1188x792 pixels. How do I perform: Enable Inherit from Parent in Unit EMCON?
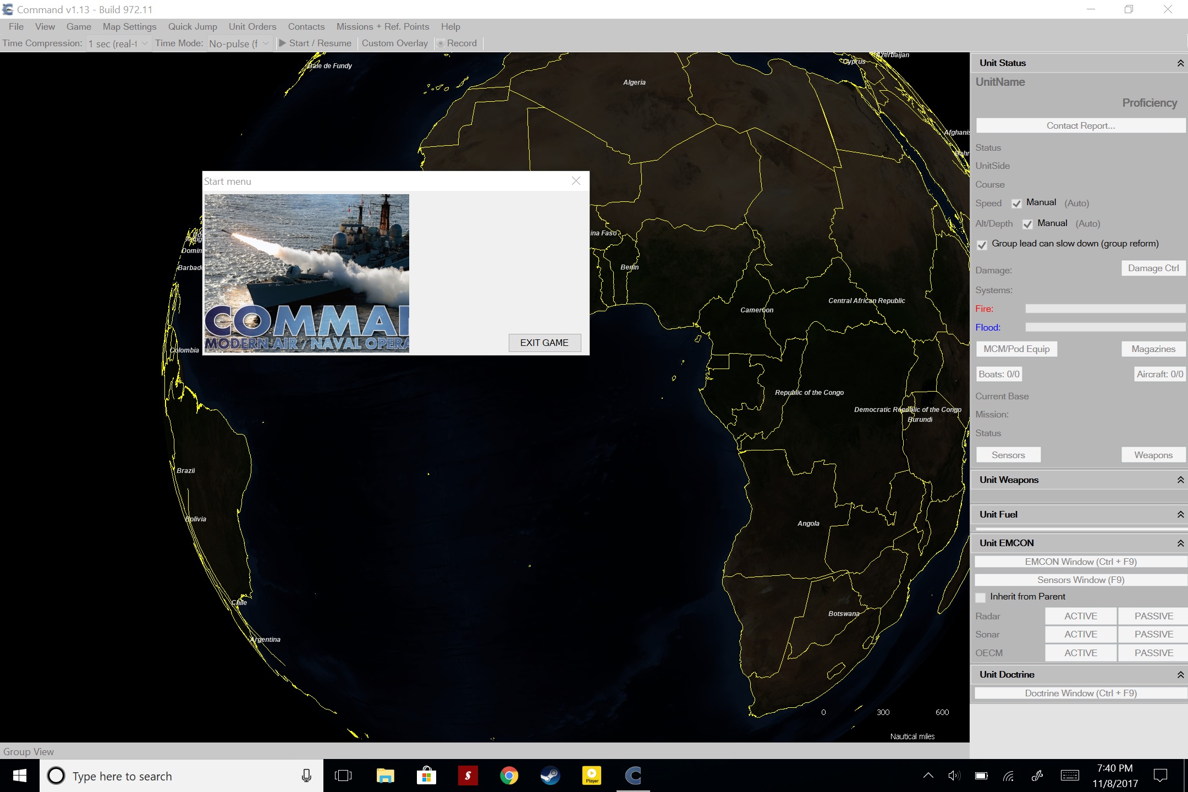point(981,597)
